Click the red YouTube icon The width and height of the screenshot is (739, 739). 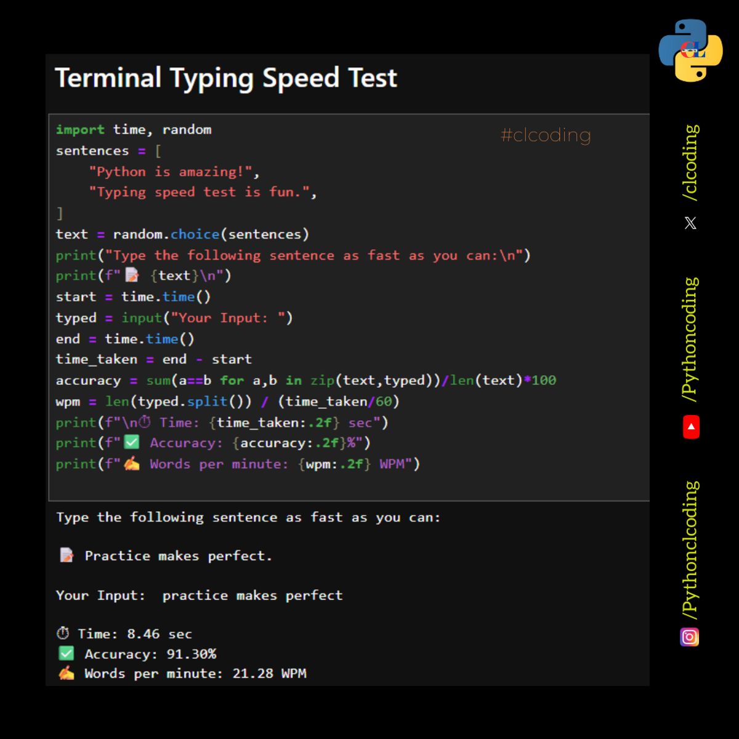pos(691,427)
